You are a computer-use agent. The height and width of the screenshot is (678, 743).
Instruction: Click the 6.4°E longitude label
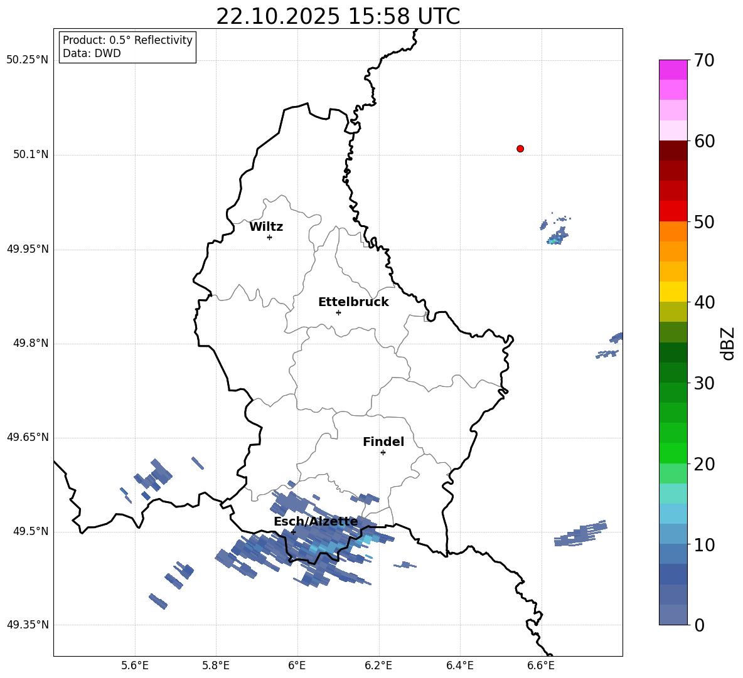(460, 666)
